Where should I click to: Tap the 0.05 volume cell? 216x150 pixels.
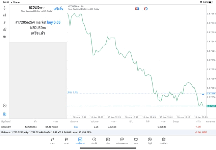coord(96,127)
